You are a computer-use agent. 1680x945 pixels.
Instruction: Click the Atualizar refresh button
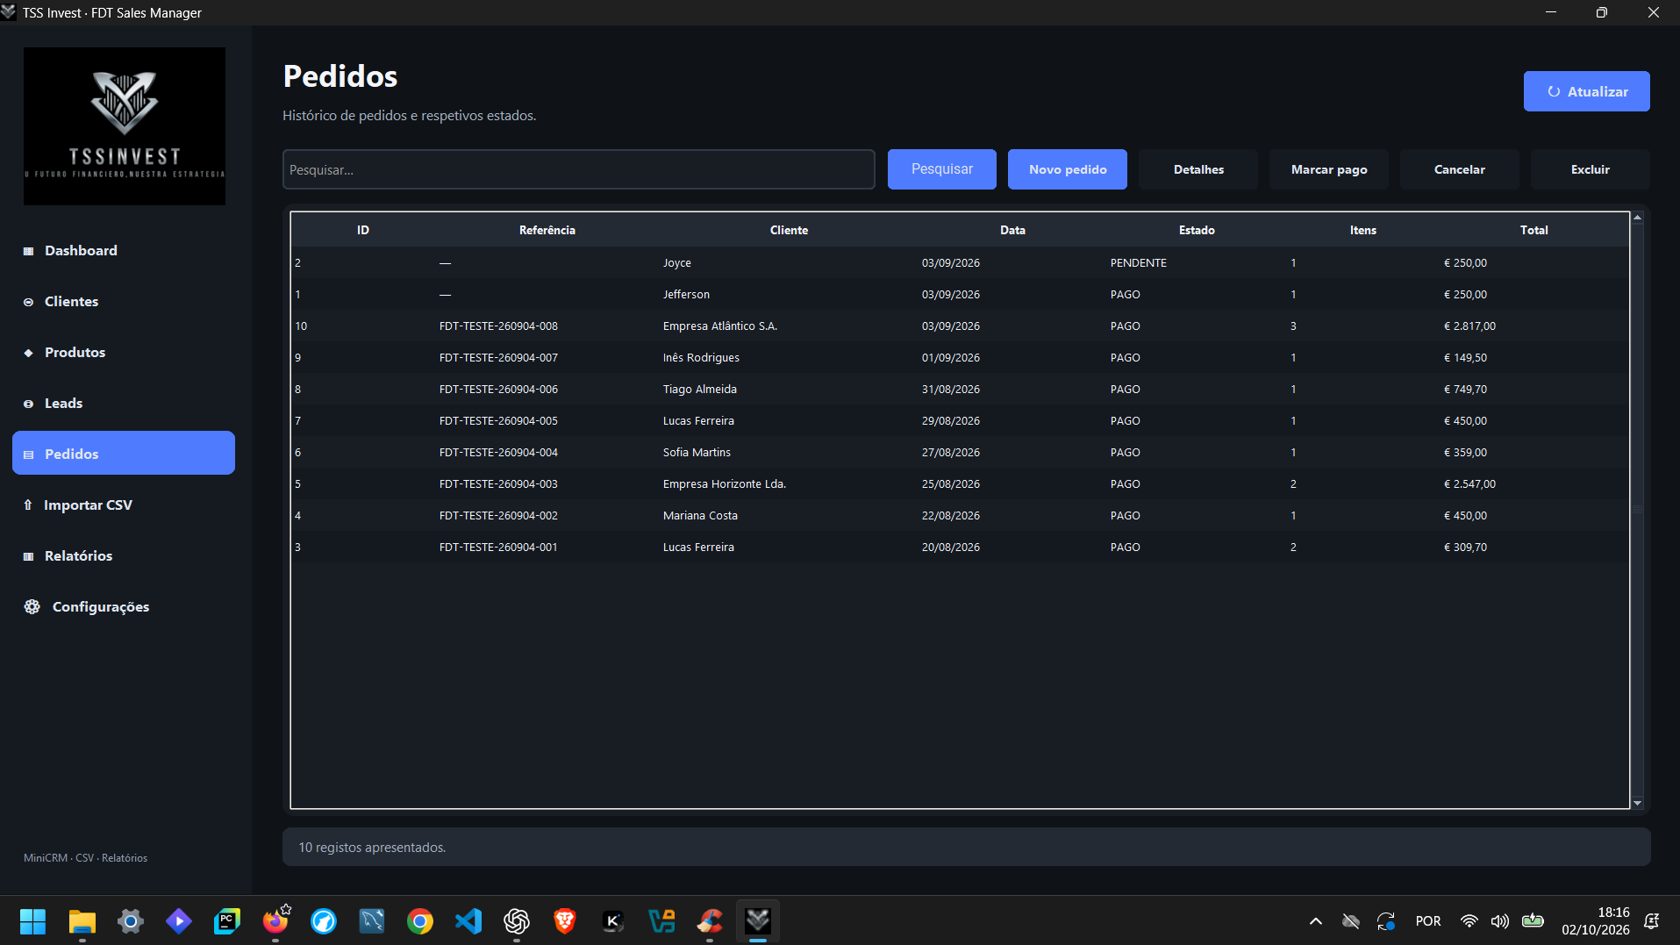tap(1586, 91)
